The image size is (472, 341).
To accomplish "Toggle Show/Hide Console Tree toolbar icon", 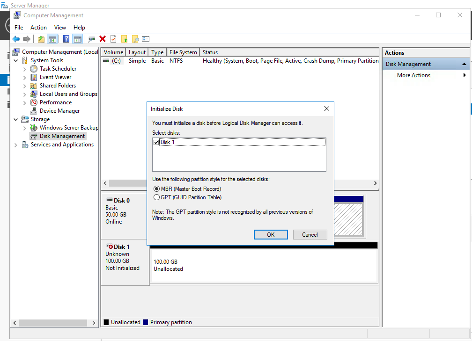I will [x=52, y=39].
